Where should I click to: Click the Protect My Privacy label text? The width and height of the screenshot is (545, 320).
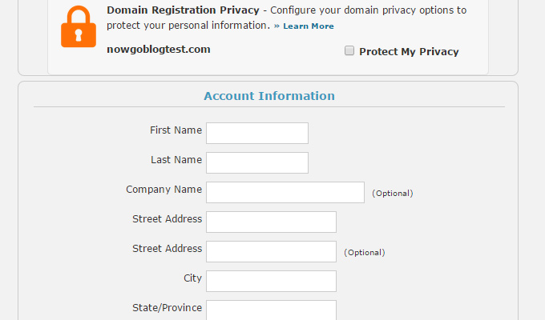409,52
